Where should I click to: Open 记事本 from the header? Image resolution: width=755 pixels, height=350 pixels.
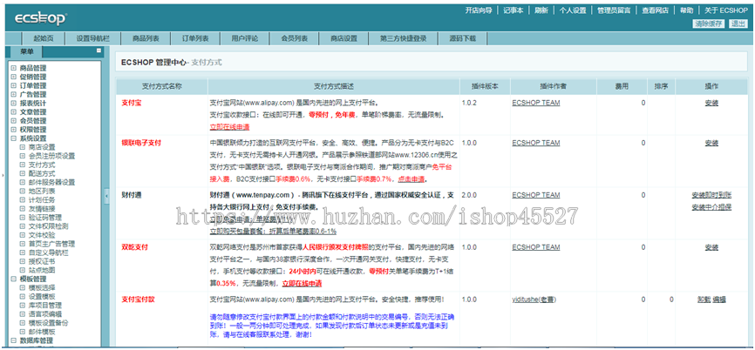(x=514, y=10)
